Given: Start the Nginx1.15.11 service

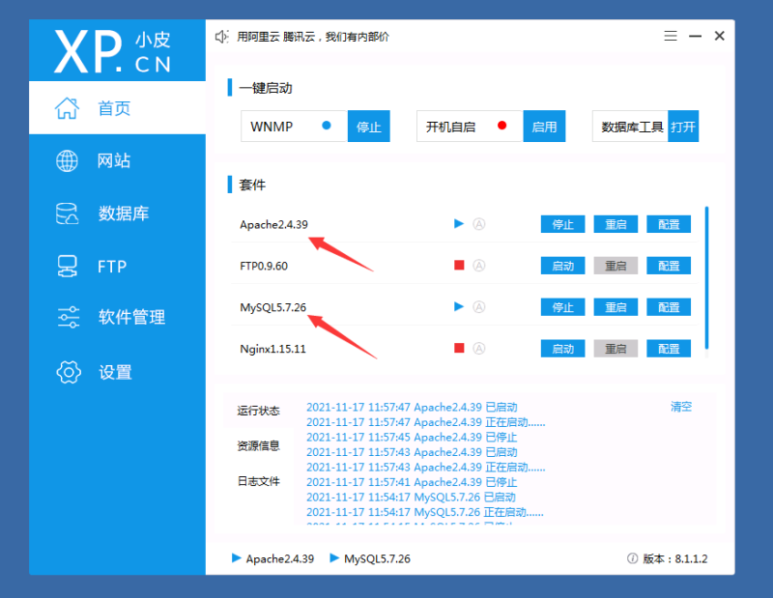Looking at the screenshot, I should [563, 349].
